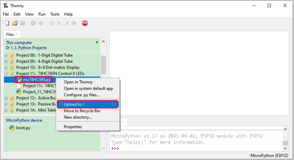
Task: Select boot.py on MicroPython device
Action: [x=23, y=128]
